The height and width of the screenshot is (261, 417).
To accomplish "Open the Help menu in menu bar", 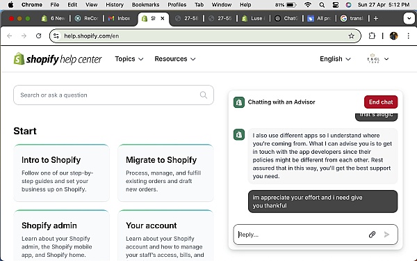I will click(245, 5).
